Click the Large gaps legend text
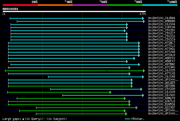Screen dimensions: 180x121 pos(35,119)
